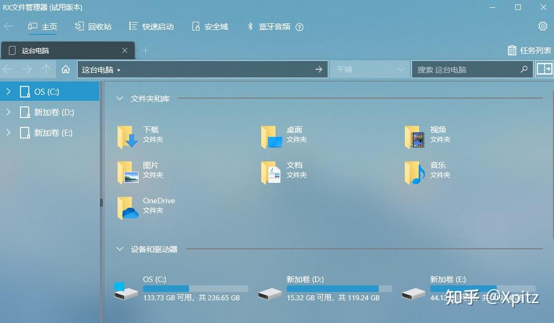Open a new tab with the plus button

145,50
